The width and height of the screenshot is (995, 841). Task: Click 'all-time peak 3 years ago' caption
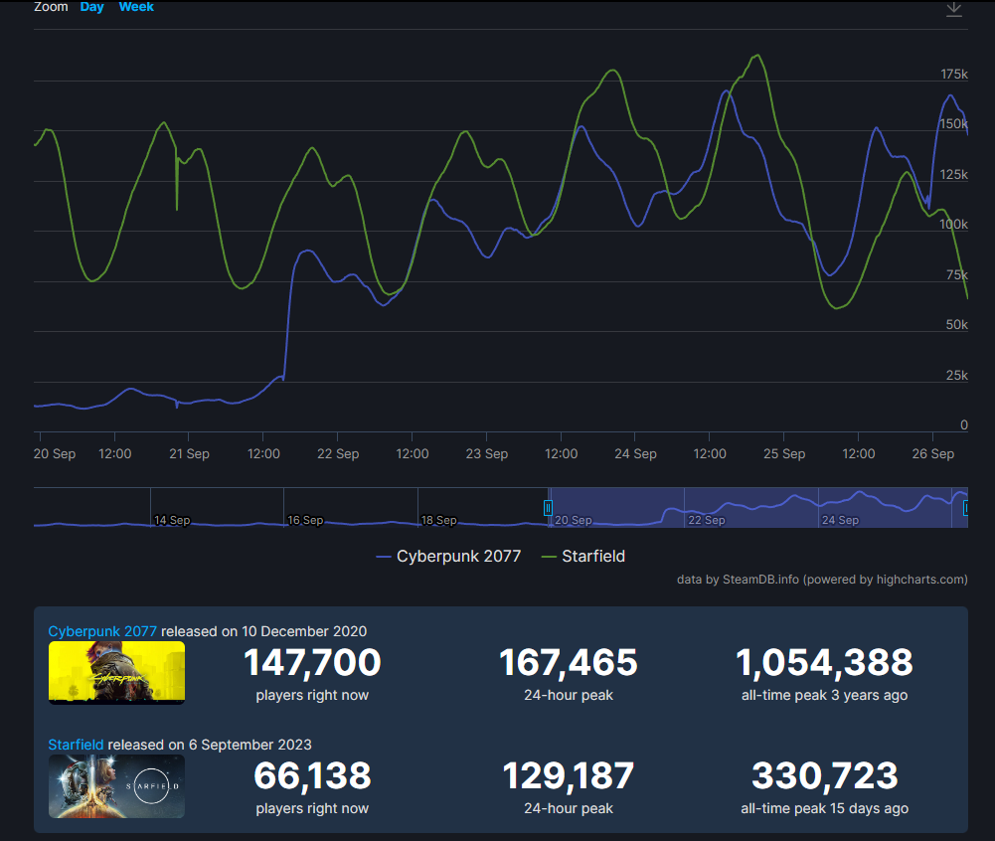tap(824, 695)
